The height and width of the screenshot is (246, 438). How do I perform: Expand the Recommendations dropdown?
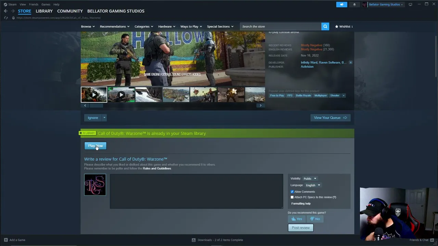coord(115,26)
